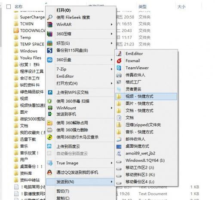Tick the select-all checkbox beside 名称
The width and height of the screenshot is (215, 200).
tap(9, 6)
